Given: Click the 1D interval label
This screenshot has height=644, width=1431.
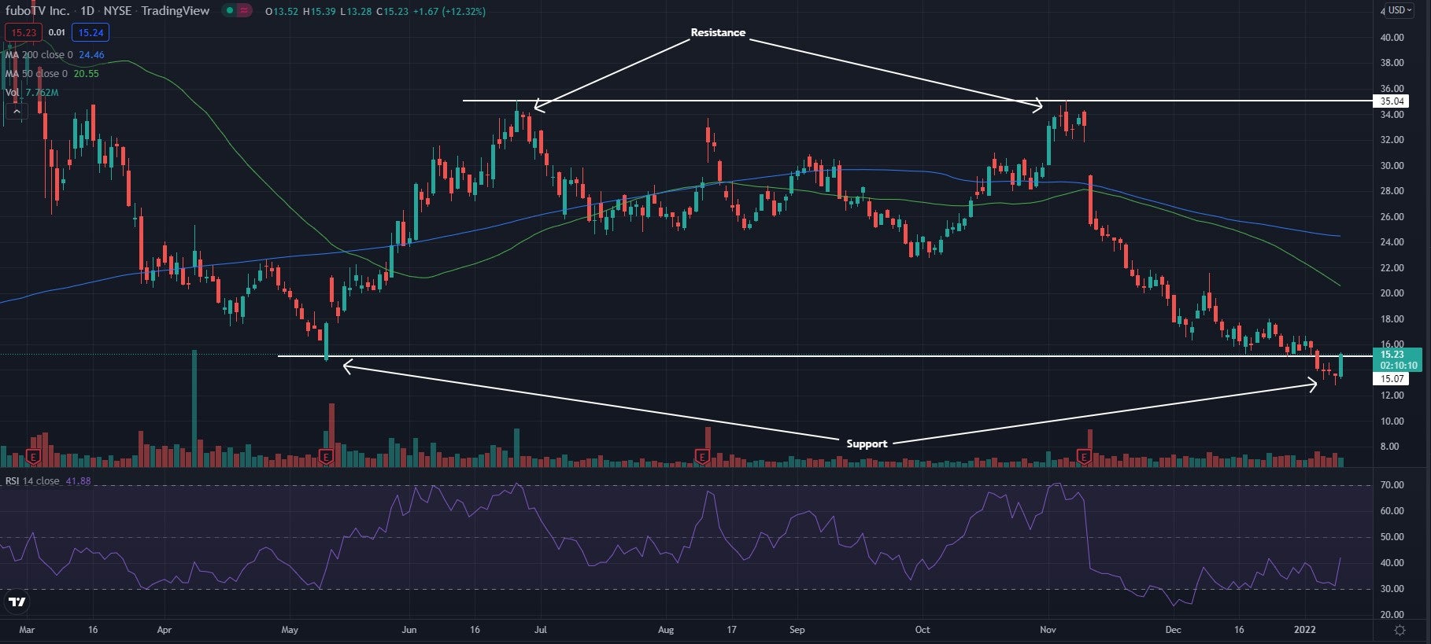Looking at the screenshot, I should click(87, 11).
